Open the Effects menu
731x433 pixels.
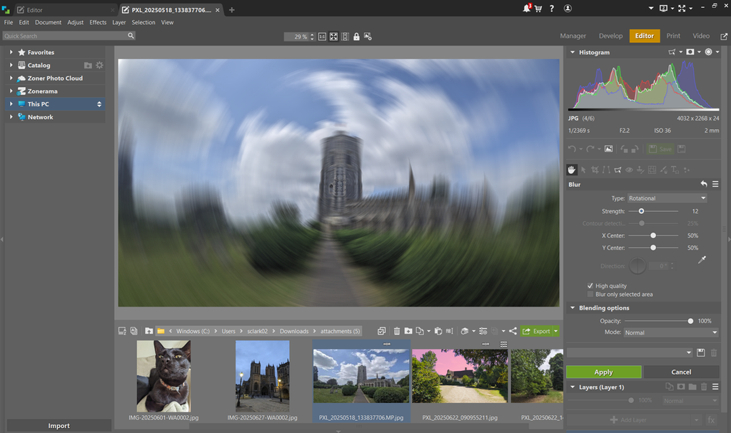click(98, 22)
